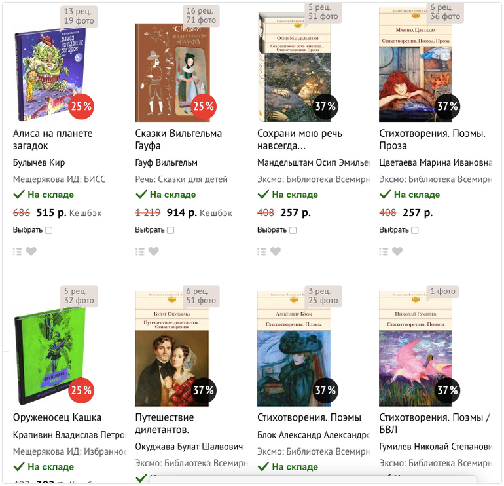Click list icon under Сказки Вильгельма Гауфа
The width and height of the screenshot is (504, 486).
(140, 252)
